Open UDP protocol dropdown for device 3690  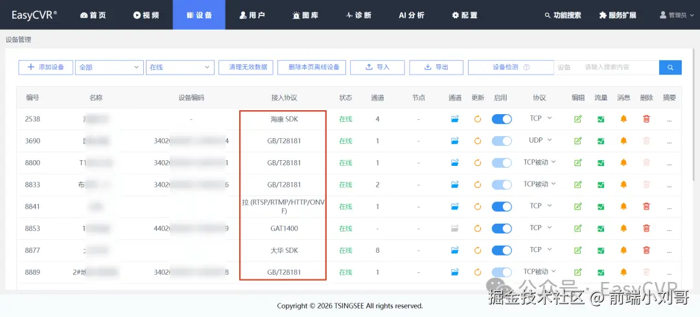pos(541,140)
